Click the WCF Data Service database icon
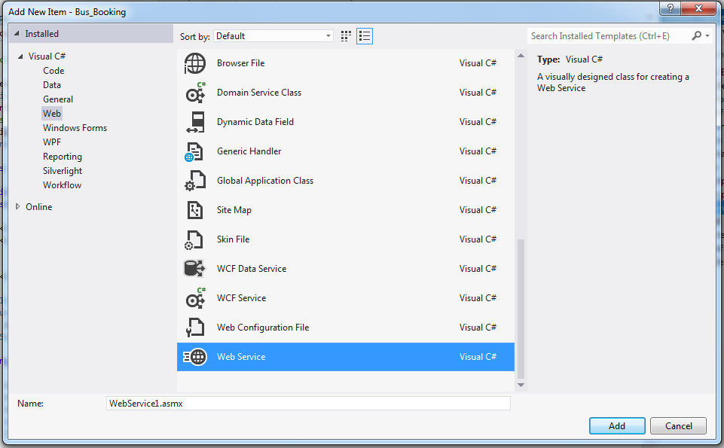The width and height of the screenshot is (724, 448). [194, 269]
